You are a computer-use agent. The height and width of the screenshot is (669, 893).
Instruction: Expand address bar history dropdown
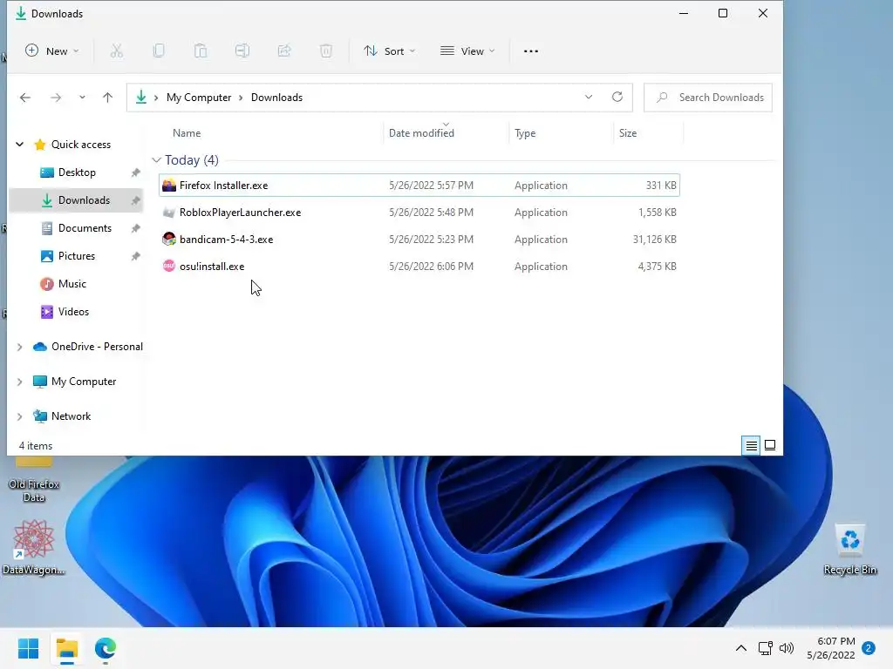tap(589, 97)
